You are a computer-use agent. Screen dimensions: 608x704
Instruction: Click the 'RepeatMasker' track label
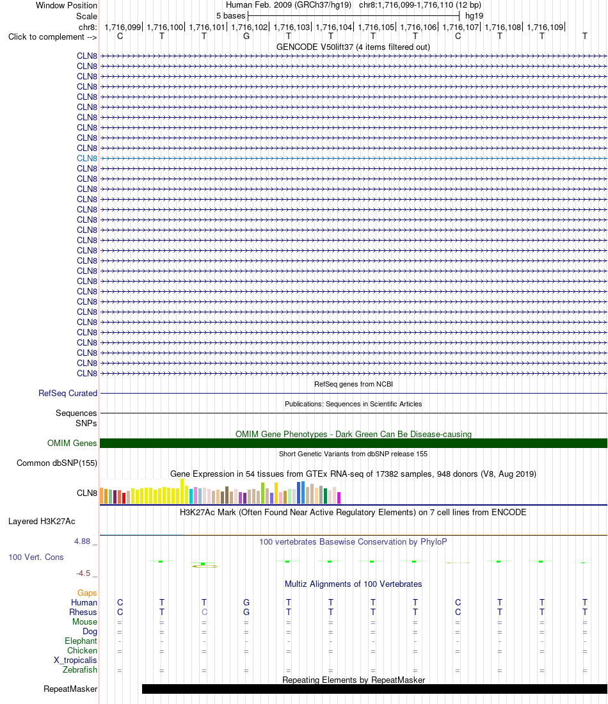click(70, 689)
